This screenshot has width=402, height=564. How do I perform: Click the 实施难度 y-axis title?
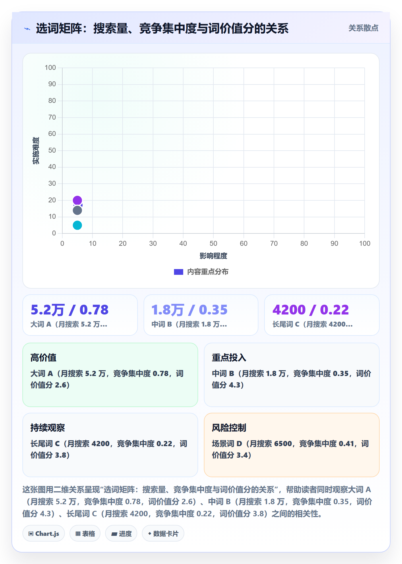(x=36, y=151)
